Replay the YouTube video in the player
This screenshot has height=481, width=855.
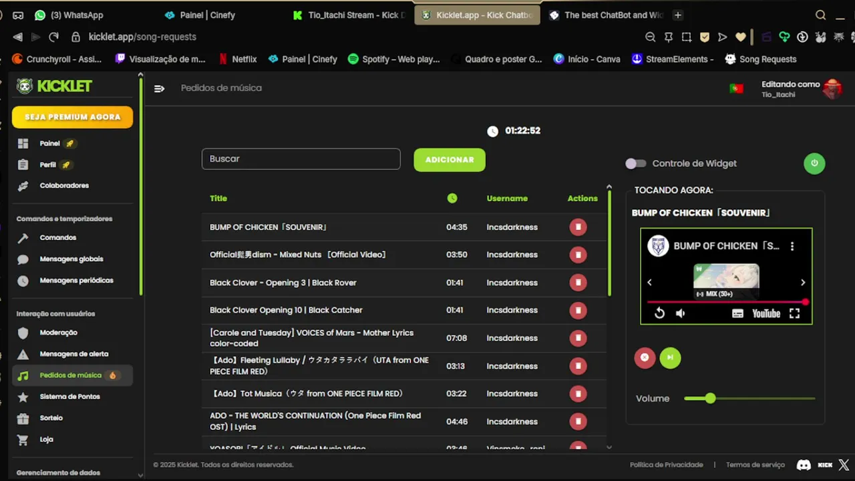[x=659, y=313]
